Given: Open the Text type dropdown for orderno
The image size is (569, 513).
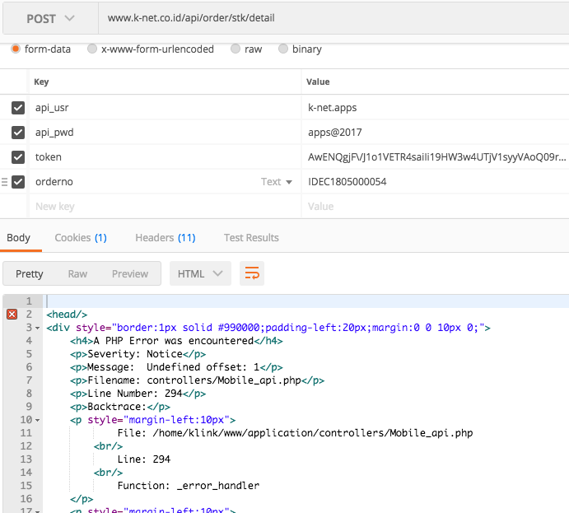Looking at the screenshot, I should pos(278,182).
